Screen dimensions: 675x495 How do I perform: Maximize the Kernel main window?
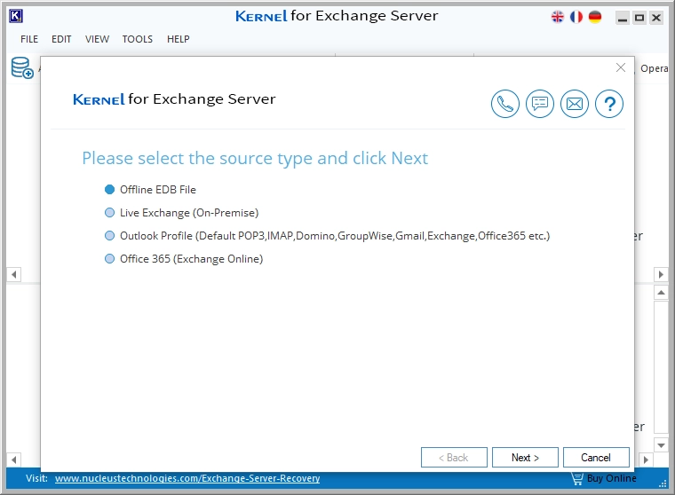click(639, 18)
